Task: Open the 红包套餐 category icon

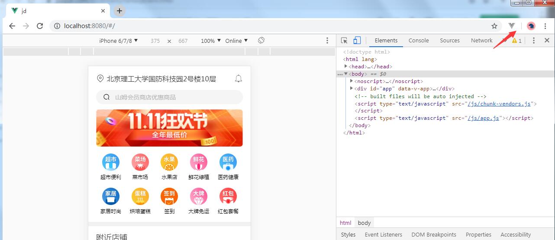Action: 228,196
